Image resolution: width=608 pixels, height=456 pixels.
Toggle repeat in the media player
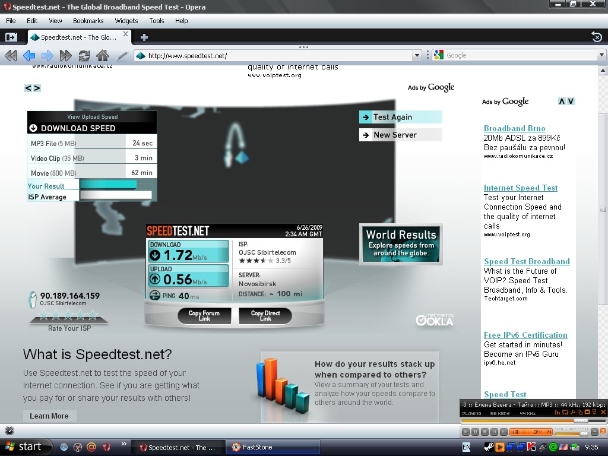[565, 412]
